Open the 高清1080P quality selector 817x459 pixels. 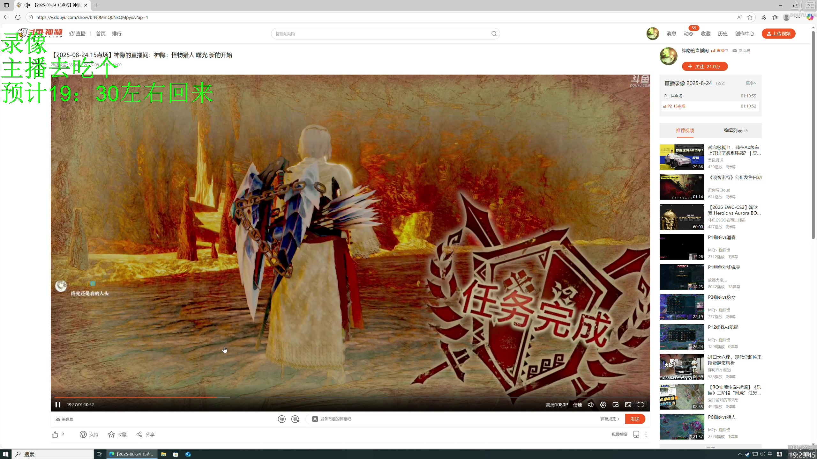[x=557, y=404]
